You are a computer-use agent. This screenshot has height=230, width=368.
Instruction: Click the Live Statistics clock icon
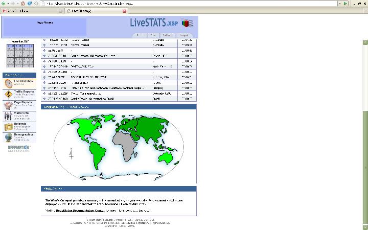(x=9, y=84)
